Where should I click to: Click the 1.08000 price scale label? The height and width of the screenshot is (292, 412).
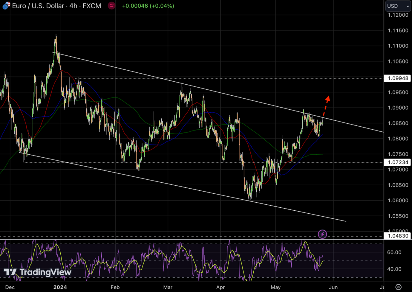[x=398, y=139]
